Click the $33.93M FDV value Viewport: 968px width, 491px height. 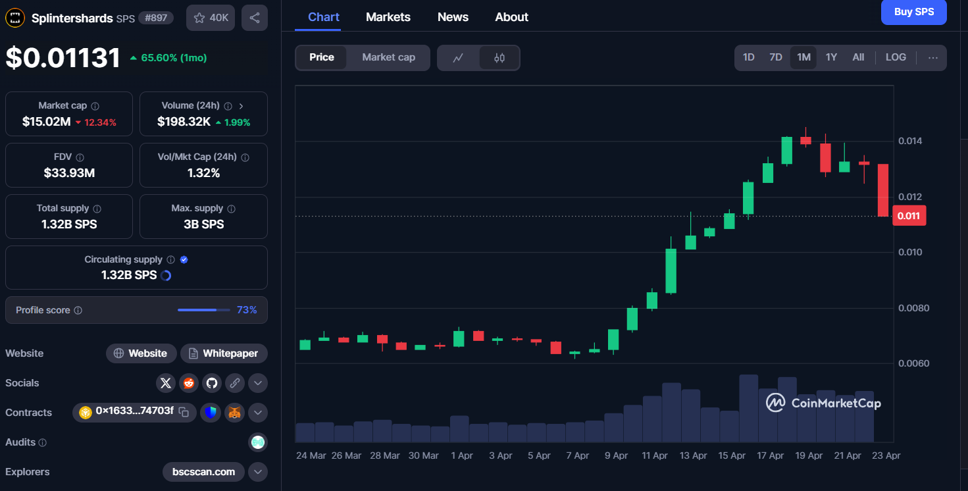click(69, 173)
